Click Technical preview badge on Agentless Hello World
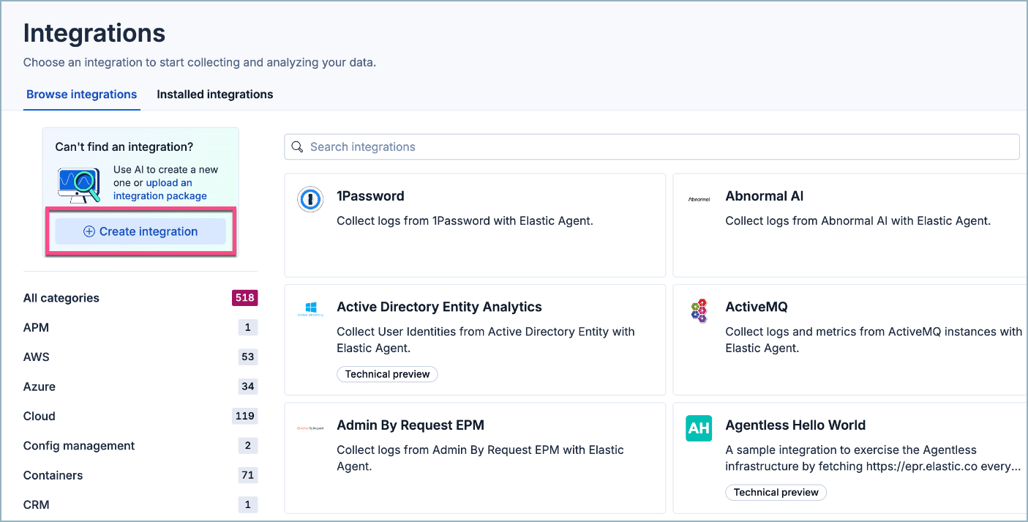Image resolution: width=1028 pixels, height=522 pixels. [776, 492]
